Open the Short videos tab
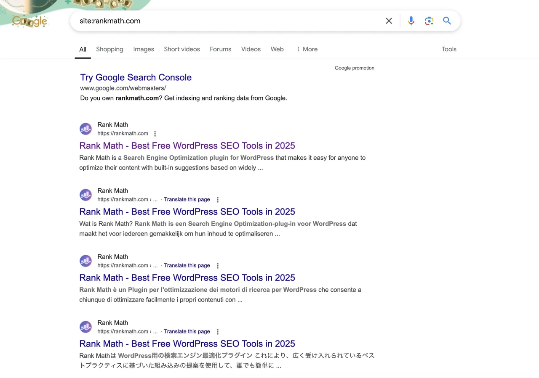This screenshot has height=378, width=539. (x=182, y=49)
